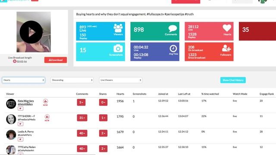The width and height of the screenshot is (276, 155).
Task: Expand Leslie A. Perry shares 2 dropdown
Action: (103, 133)
